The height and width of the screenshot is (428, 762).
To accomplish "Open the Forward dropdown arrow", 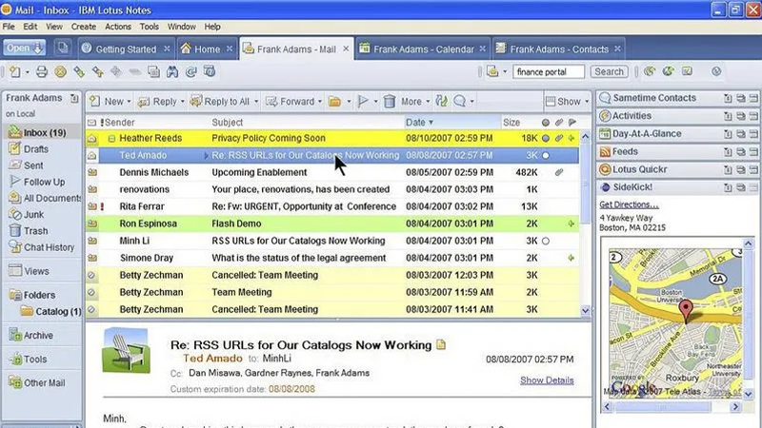I will 320,102.
